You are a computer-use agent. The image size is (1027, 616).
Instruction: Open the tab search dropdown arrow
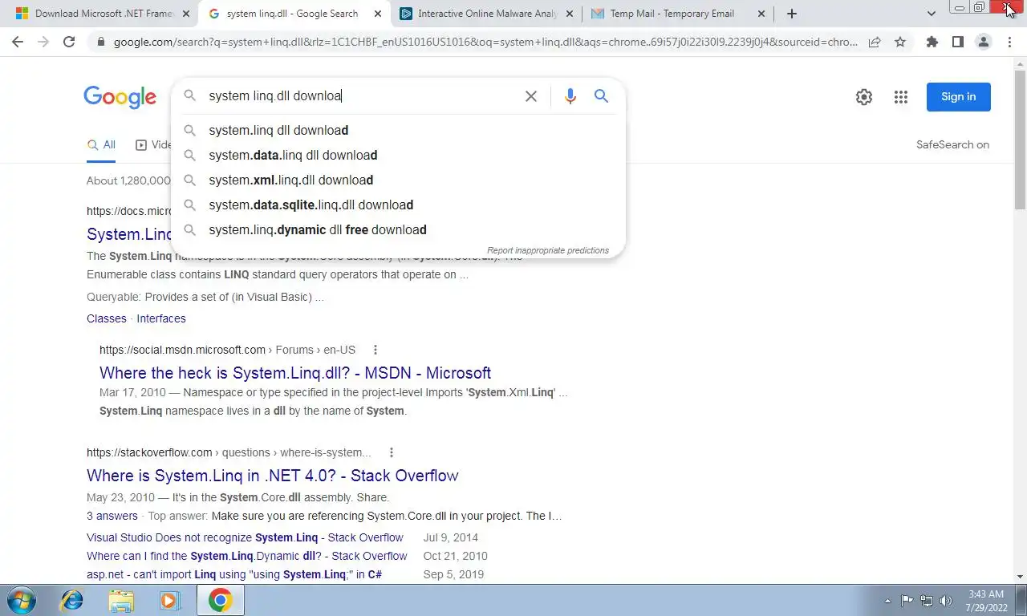[x=931, y=14]
